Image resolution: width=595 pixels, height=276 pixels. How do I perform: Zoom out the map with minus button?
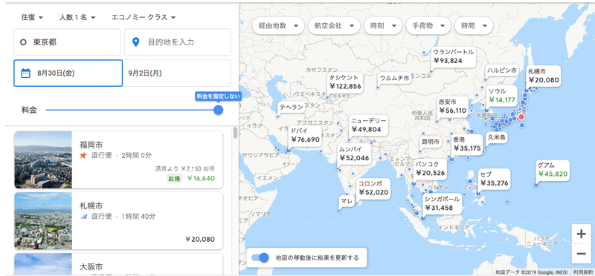pos(581,253)
